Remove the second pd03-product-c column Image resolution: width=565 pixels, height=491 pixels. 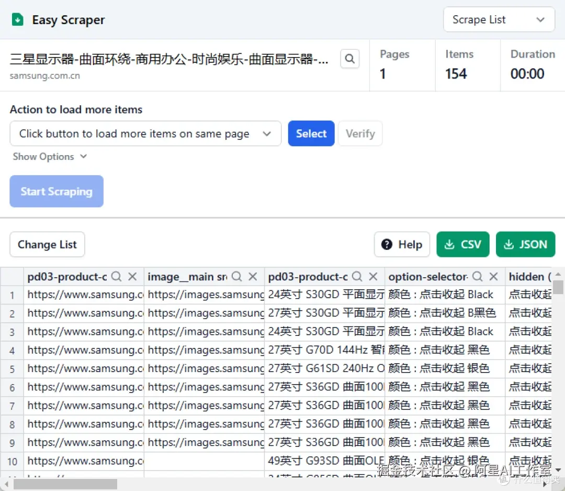(374, 277)
